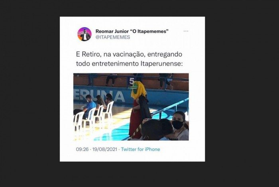Click the green crocodile mask in the photo
Viewport: 279px width, 187px height.
135,88
